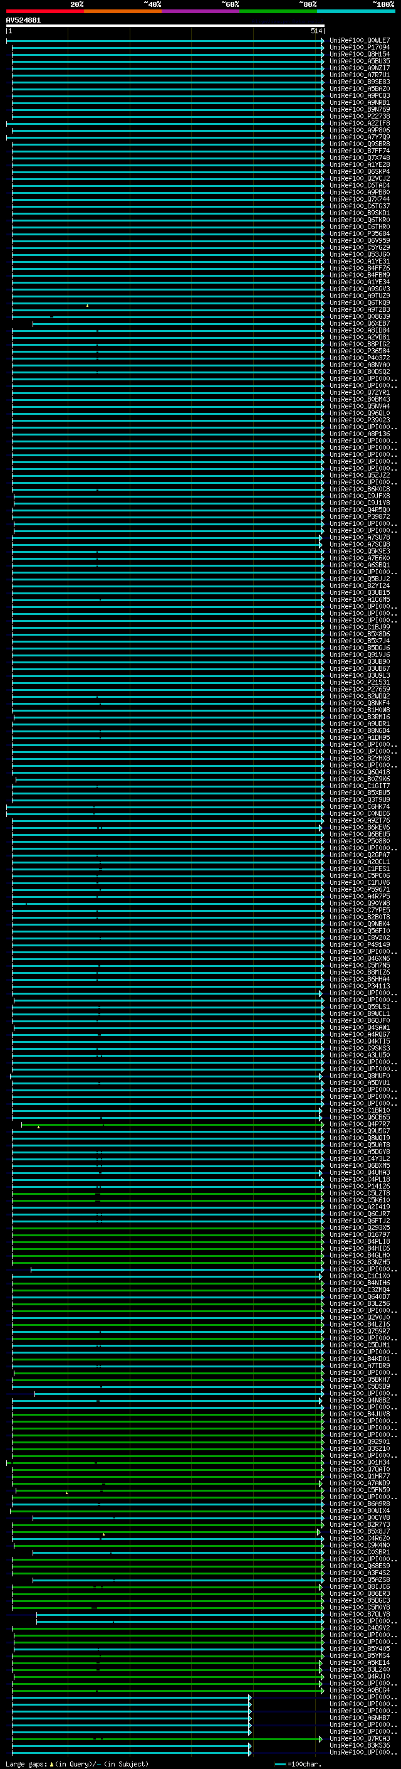Viewport: 401px width, 1769px height.
Task: Click the purple ~60% identity color band
Action: pyautogui.click(x=200, y=11)
